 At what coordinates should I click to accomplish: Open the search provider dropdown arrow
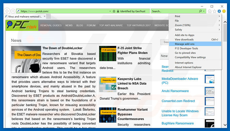pyautogui.click(x=204, y=11)
